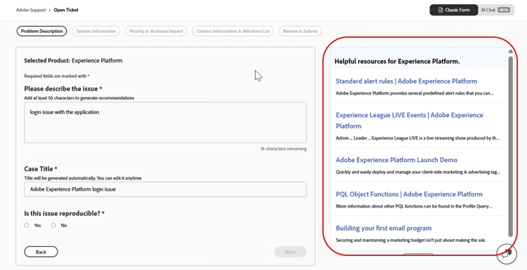
Task: Click 'characters remaining' counter text
Action: coord(283,149)
